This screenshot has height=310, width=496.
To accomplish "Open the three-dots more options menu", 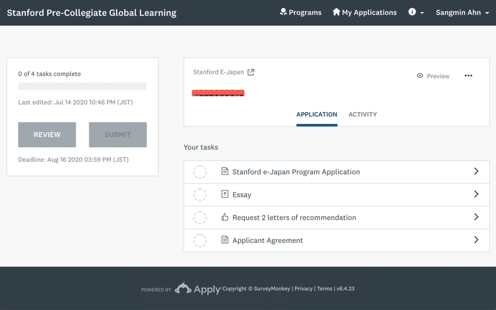I will (x=468, y=76).
